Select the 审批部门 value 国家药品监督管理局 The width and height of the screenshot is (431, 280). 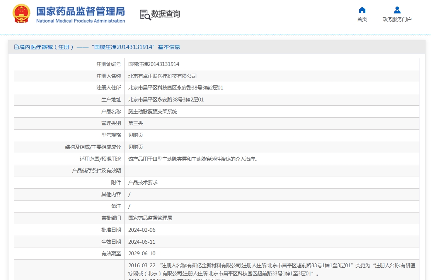pos(150,218)
